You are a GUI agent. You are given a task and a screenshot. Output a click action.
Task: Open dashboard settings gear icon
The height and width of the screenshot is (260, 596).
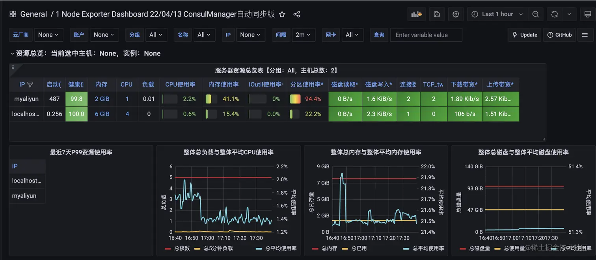point(456,14)
